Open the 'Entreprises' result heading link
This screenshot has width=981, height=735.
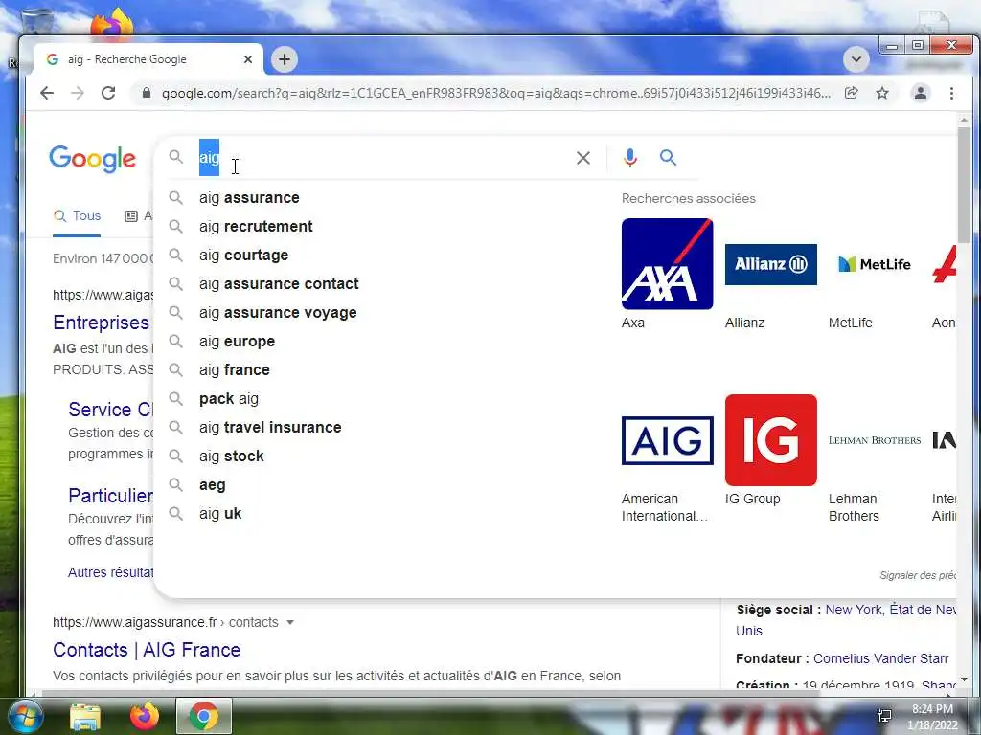(102, 323)
